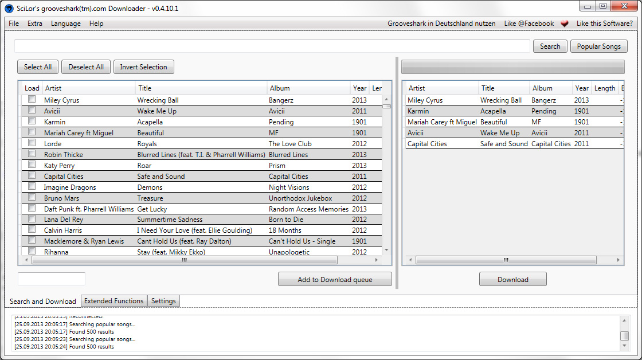The image size is (642, 360).
Task: Click the download queue horizontal scrollbar
Action: point(506,260)
